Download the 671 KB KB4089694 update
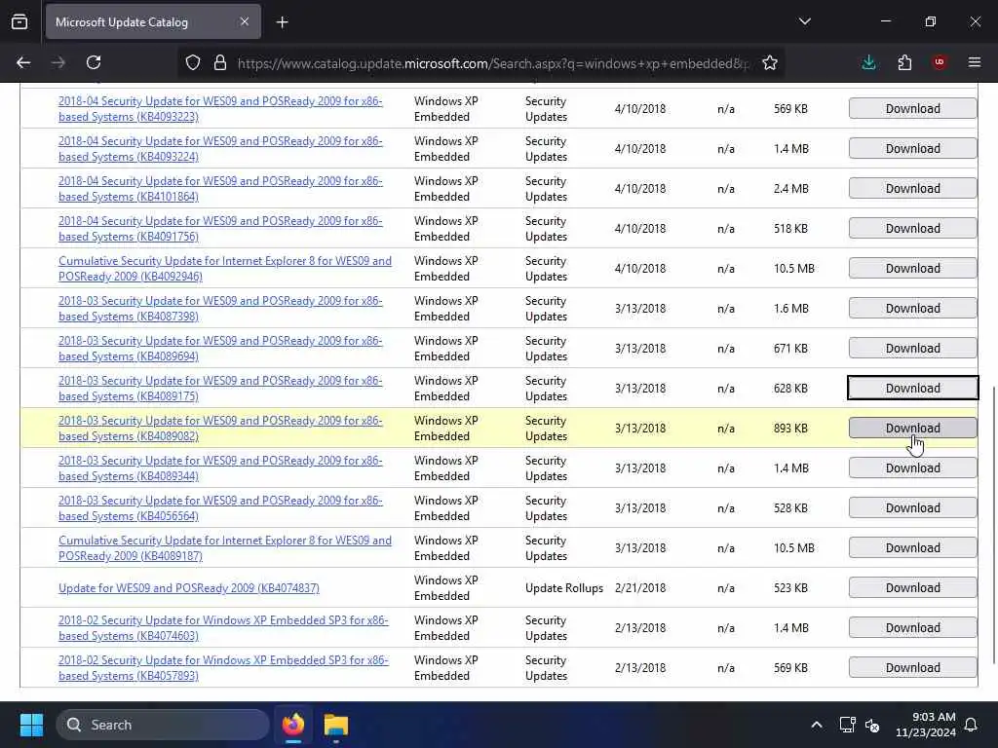 912,349
